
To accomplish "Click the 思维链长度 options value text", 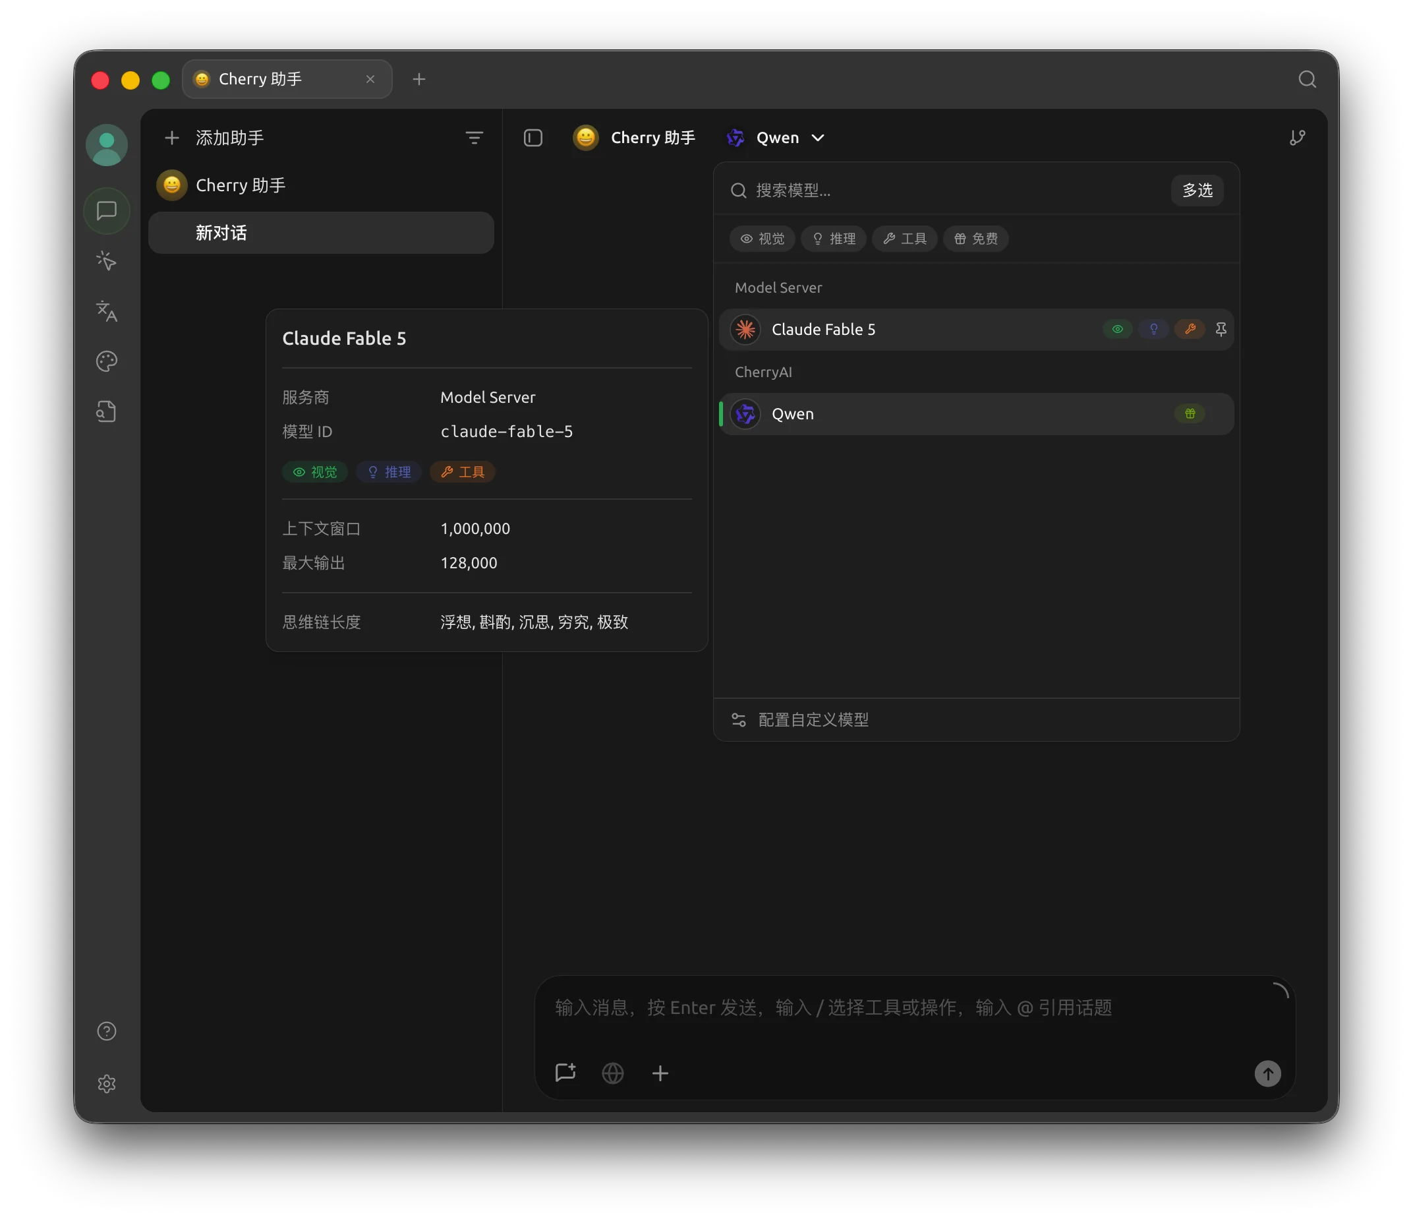I will 534,622.
